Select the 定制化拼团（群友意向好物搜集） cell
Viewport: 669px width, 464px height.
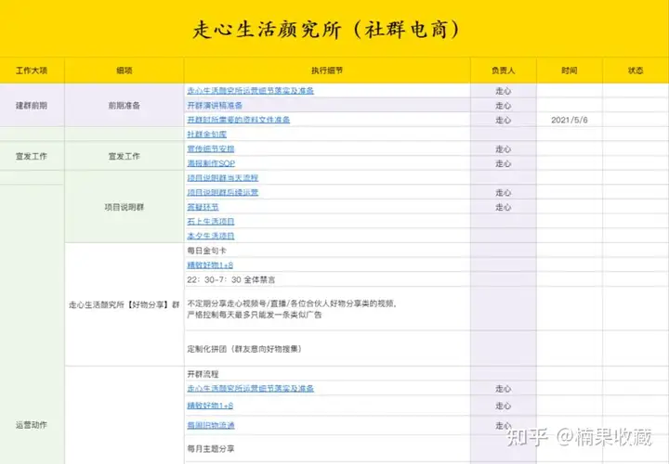[x=327, y=349]
